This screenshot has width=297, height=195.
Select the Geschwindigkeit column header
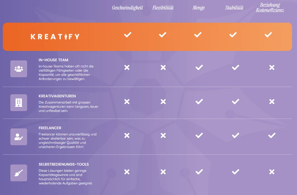click(127, 8)
